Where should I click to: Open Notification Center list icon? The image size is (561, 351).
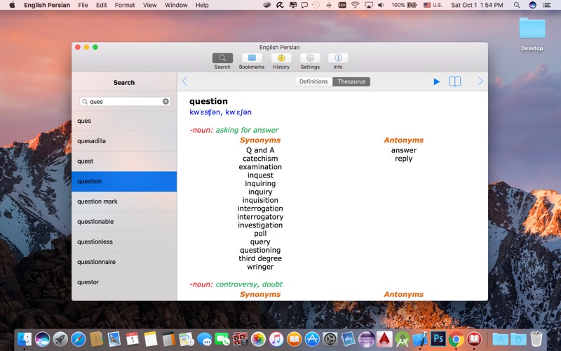tap(547, 5)
